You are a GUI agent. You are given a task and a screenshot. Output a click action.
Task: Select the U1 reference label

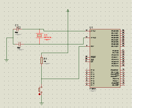[91, 27]
